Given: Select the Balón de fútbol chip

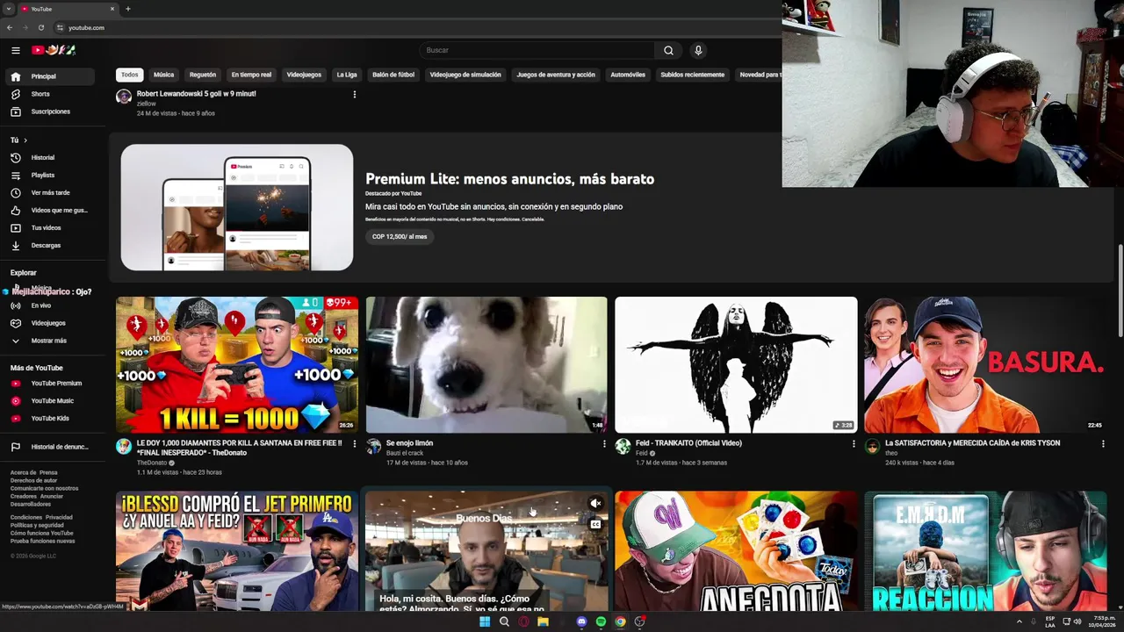Looking at the screenshot, I should (x=393, y=75).
